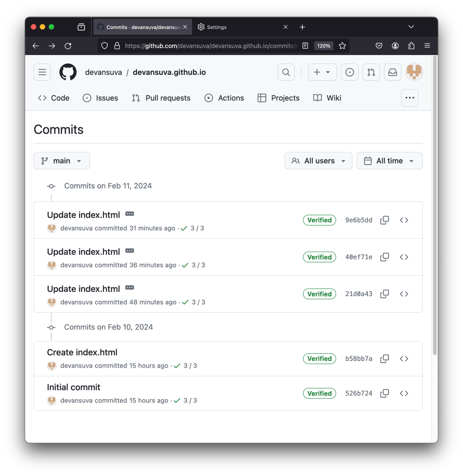Viewport: 463px width, 476px height.
Task: Show Verified signature for commit 21d0a43
Action: (x=319, y=294)
